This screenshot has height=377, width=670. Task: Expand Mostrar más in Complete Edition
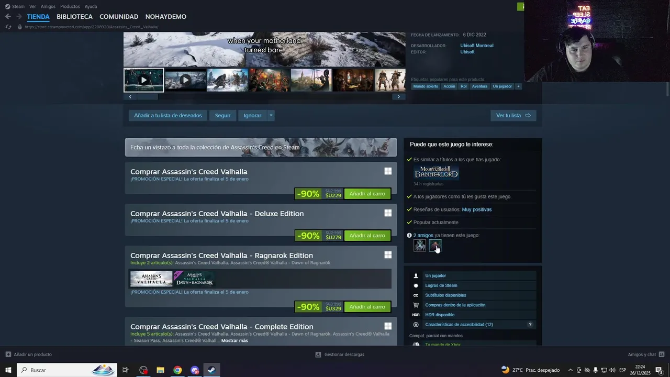point(234,340)
